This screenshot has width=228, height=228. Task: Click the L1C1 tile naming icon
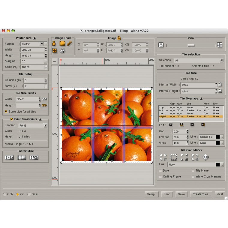(34, 157)
